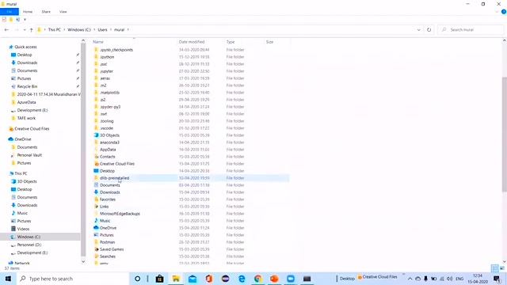Image resolution: width=507 pixels, height=285 pixels.
Task: Go back with the back arrow
Action: pyautogui.click(x=6, y=30)
